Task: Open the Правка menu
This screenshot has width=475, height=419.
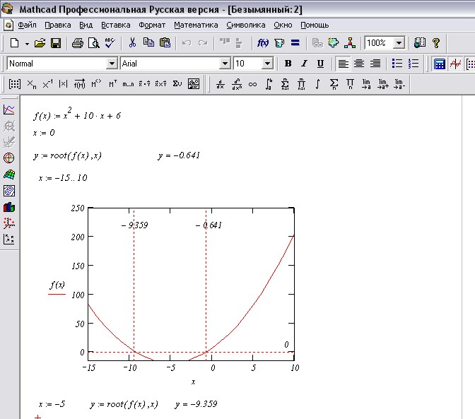Action: [58, 25]
